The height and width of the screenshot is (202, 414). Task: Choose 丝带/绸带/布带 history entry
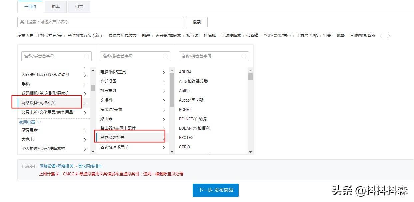(x=277, y=36)
